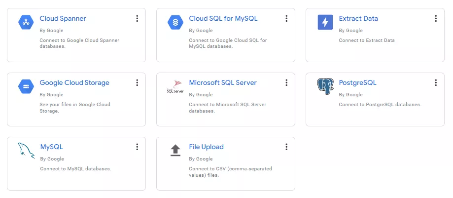Click 'Connect to Microsoft SQL Server databases.' text

coord(228,108)
